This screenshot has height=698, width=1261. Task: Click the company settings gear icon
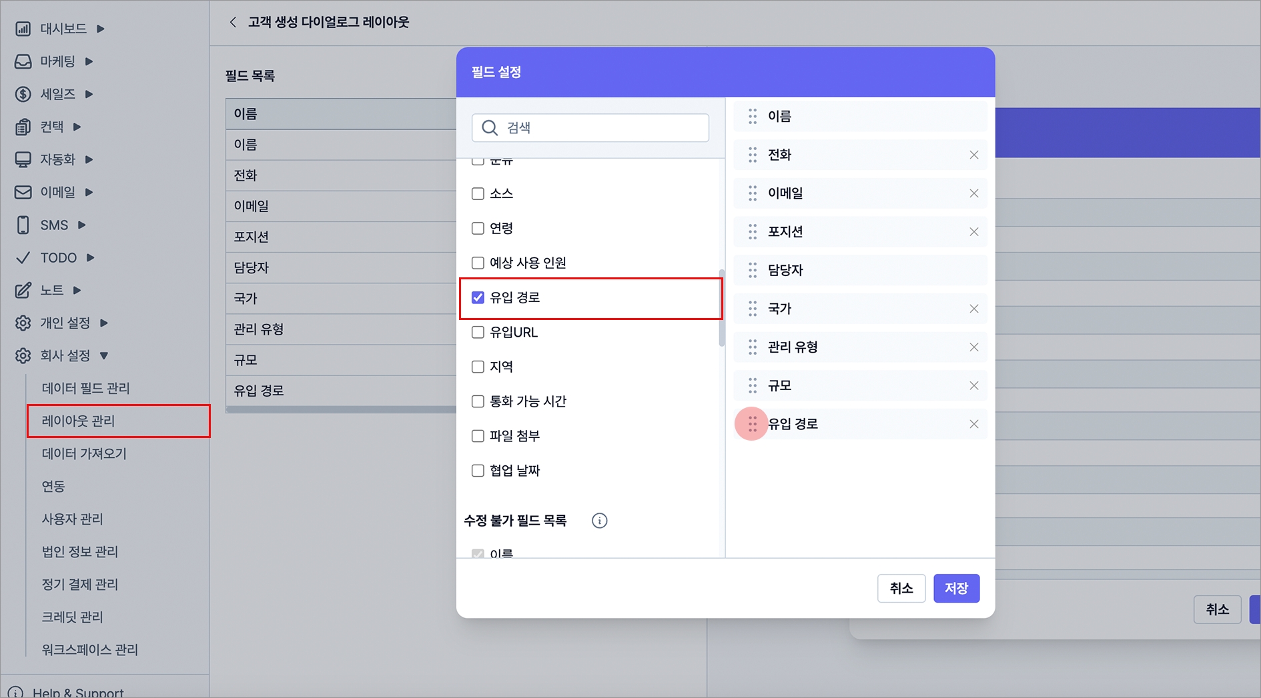23,355
